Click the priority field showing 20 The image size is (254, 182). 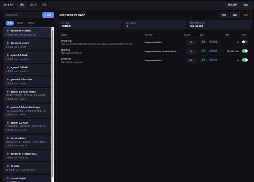click(191, 51)
